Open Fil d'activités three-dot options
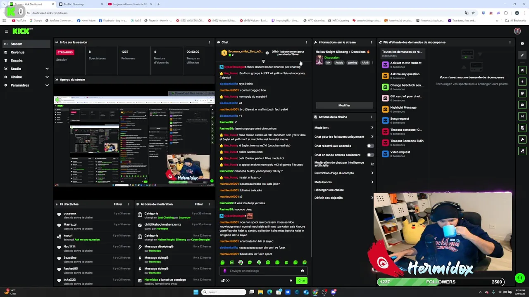Viewport: 529px width, 297px height. click(129, 204)
